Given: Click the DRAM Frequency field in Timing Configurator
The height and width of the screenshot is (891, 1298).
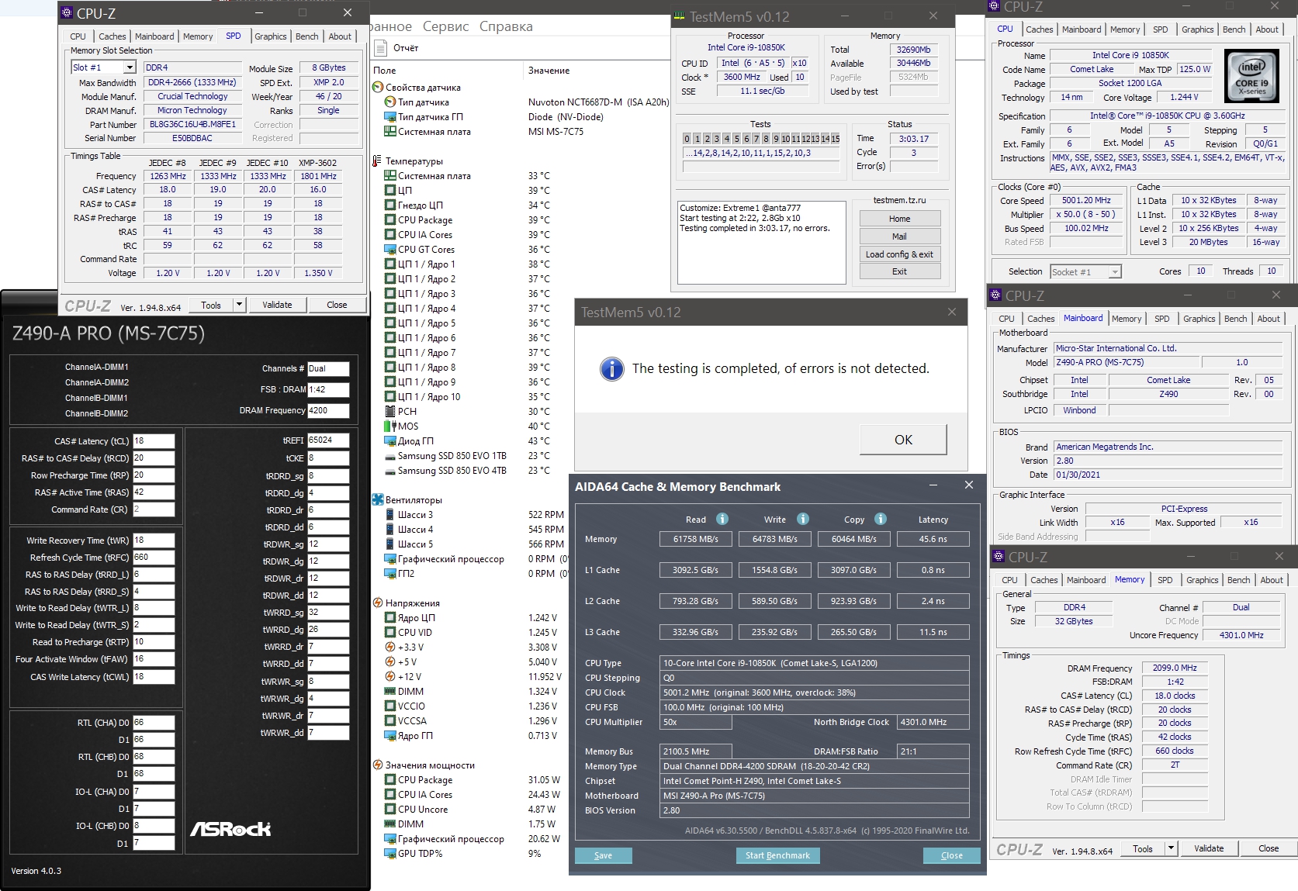Looking at the screenshot, I should (x=328, y=411).
